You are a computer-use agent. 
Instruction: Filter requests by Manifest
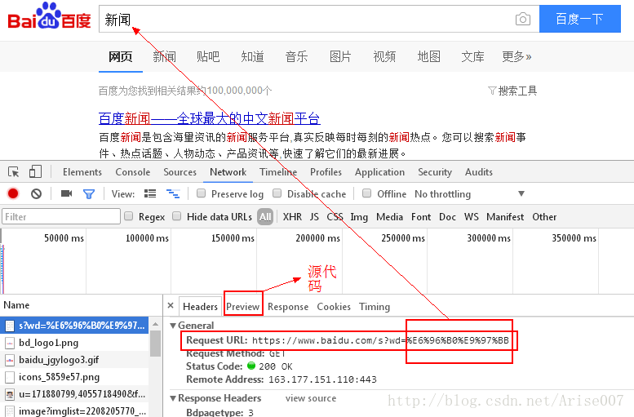pos(505,217)
